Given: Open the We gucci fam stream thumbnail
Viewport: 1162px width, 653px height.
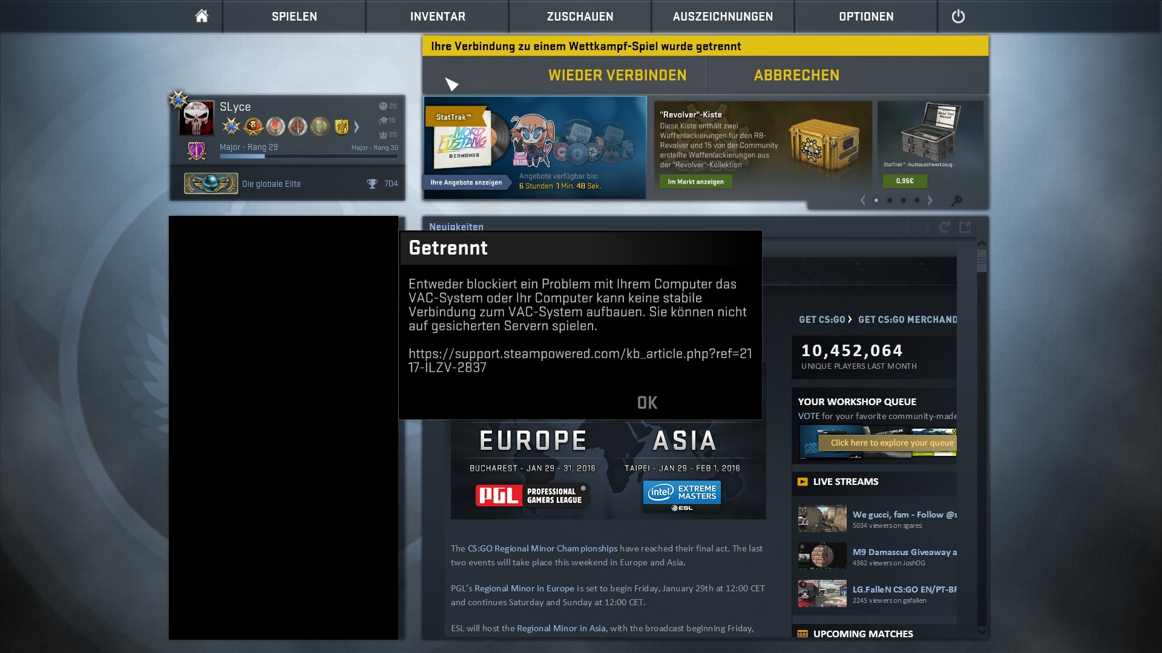Looking at the screenshot, I should point(822,519).
